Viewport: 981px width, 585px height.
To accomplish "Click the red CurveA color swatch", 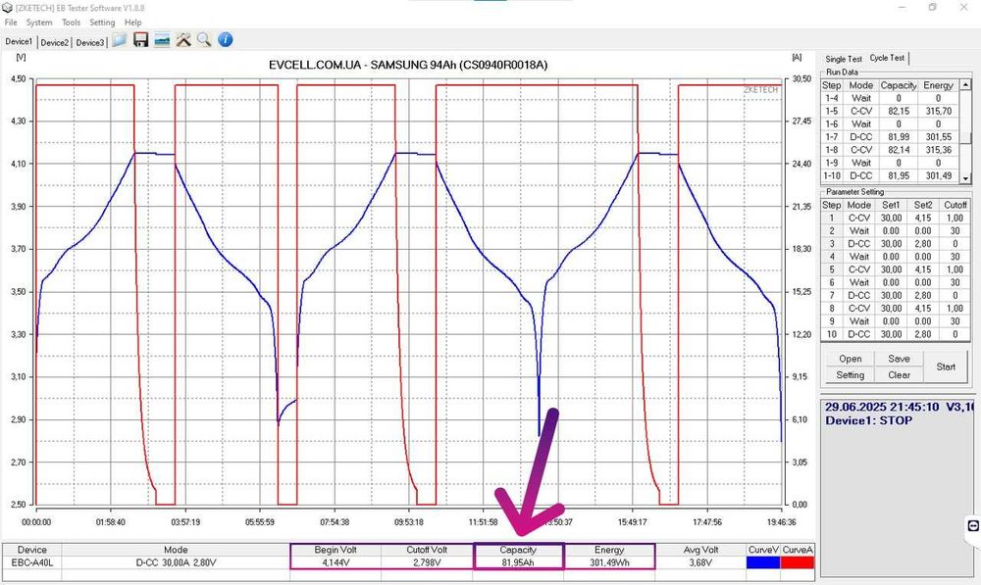I will (798, 562).
